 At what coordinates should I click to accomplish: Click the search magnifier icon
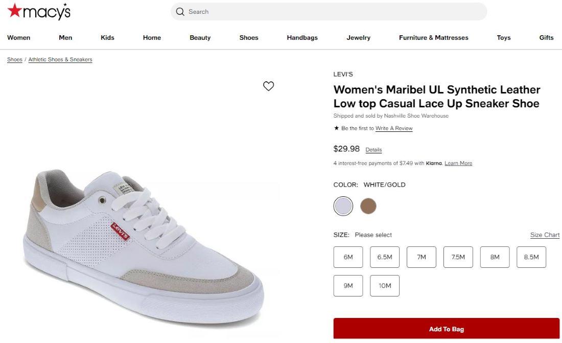tap(180, 12)
